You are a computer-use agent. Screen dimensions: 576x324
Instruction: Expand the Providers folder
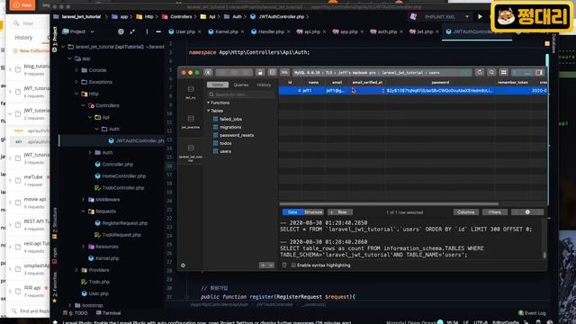[x=76, y=270]
